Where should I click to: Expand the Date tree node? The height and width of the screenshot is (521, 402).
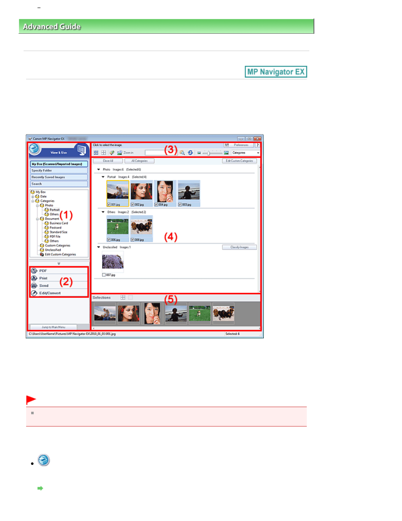(32, 197)
